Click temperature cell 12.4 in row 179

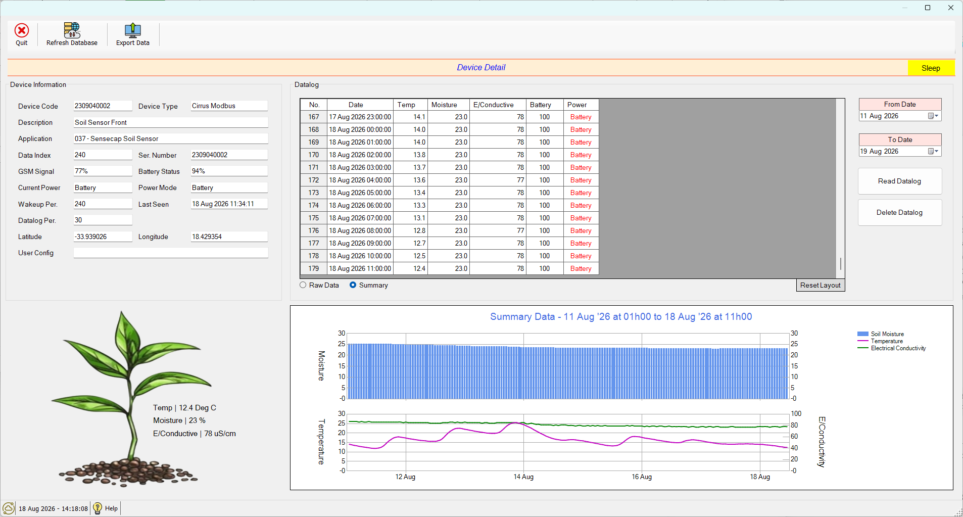(x=410, y=268)
